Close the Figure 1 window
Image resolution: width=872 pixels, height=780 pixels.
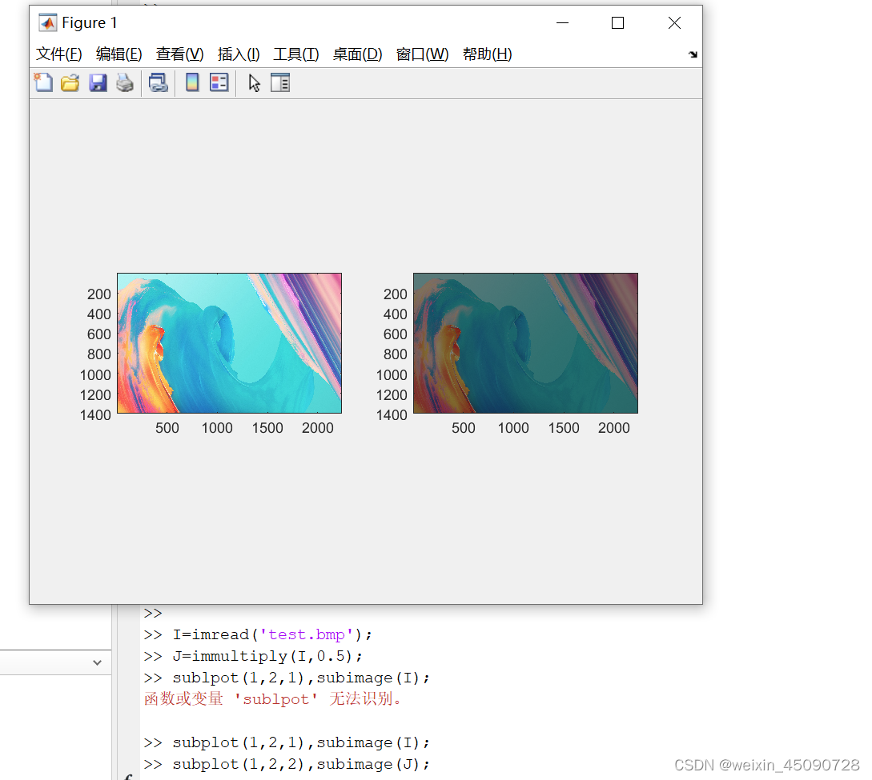674,22
